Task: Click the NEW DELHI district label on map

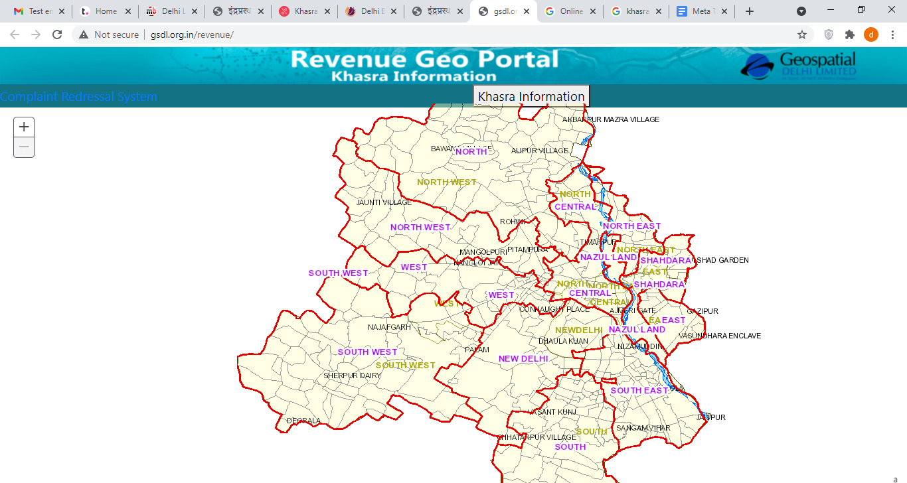Action: (x=523, y=359)
